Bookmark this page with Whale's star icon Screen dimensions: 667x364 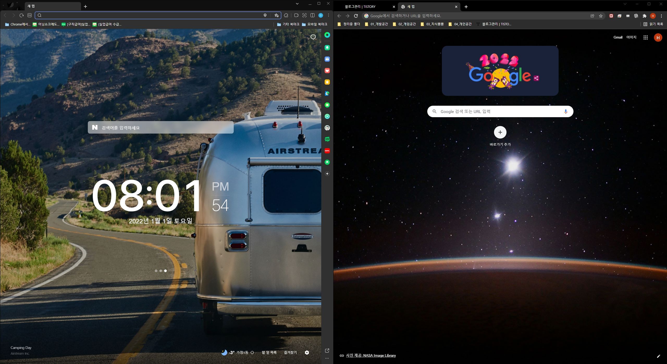point(276,15)
